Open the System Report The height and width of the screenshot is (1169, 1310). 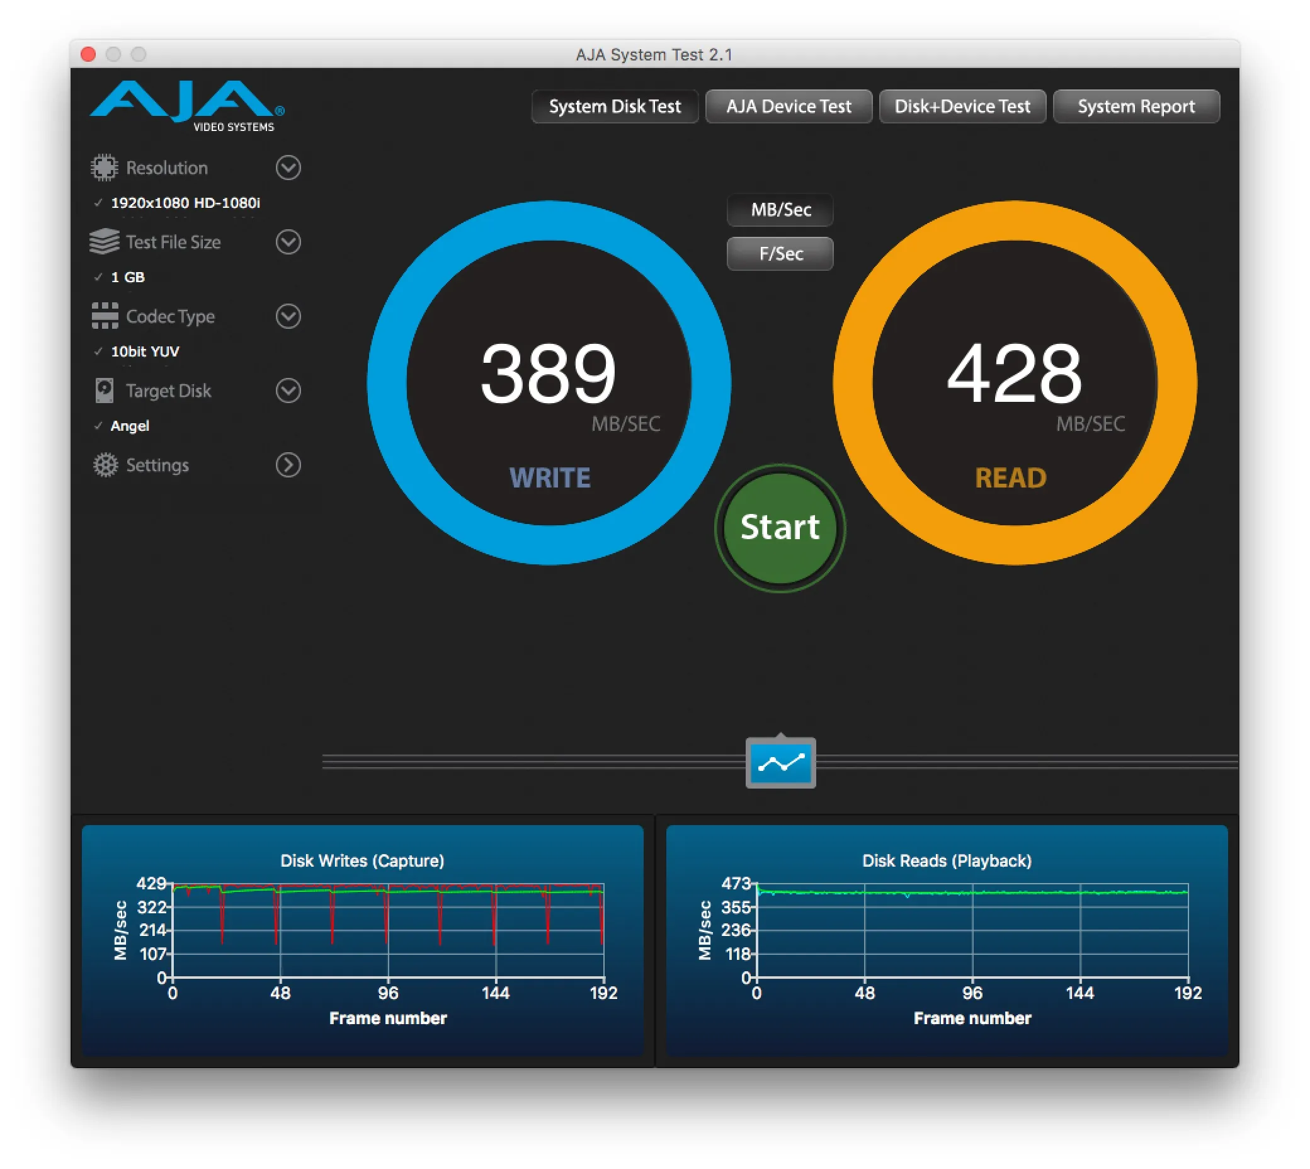pos(1136,106)
